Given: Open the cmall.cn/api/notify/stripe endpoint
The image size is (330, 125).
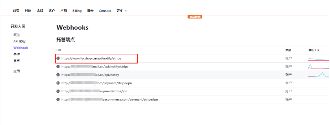Looking at the screenshot, I should tap(95, 66).
